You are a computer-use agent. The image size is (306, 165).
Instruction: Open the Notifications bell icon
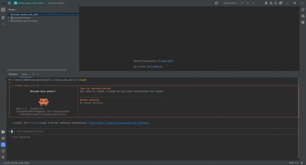click(303, 10)
